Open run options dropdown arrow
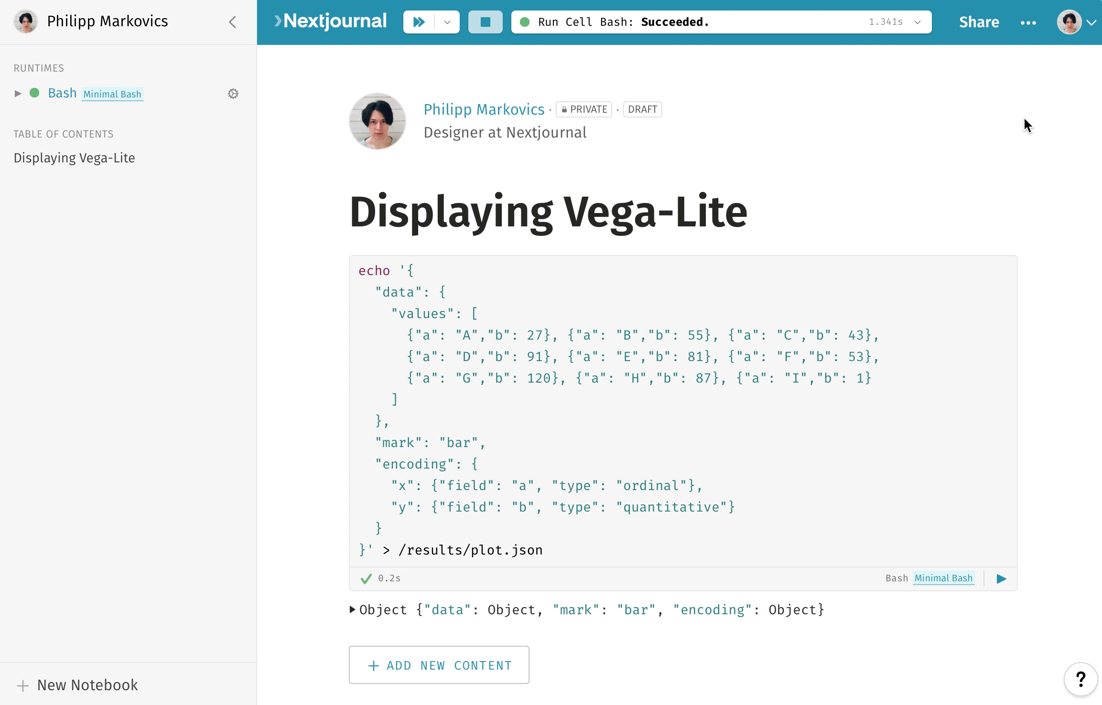The image size is (1102, 705). (x=447, y=22)
